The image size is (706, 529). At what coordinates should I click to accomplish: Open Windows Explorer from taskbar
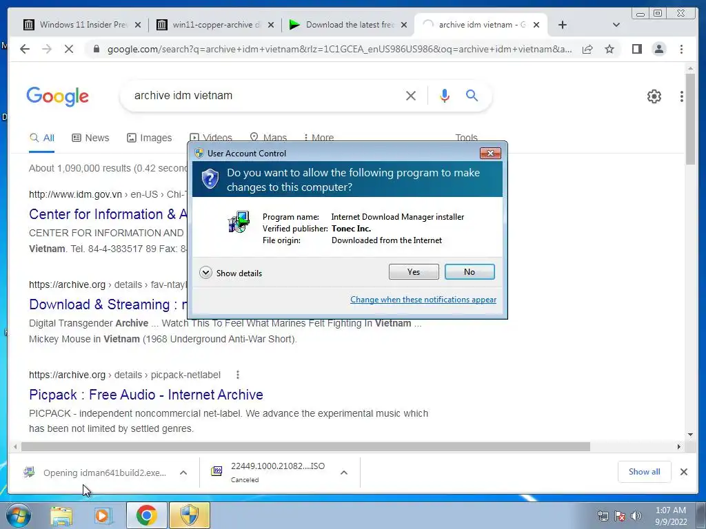tap(61, 516)
